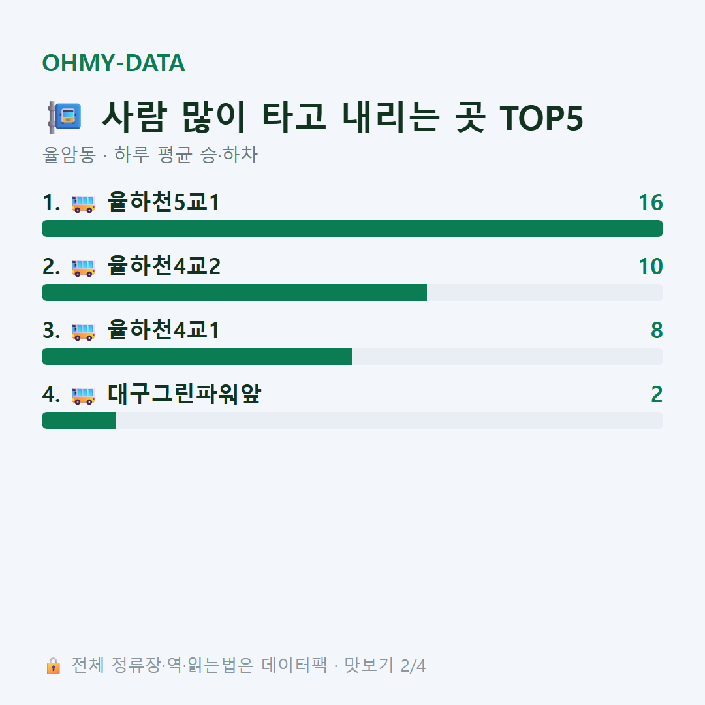
Task: Select the 대구그린파워앞 stop name
Action: tap(184, 394)
